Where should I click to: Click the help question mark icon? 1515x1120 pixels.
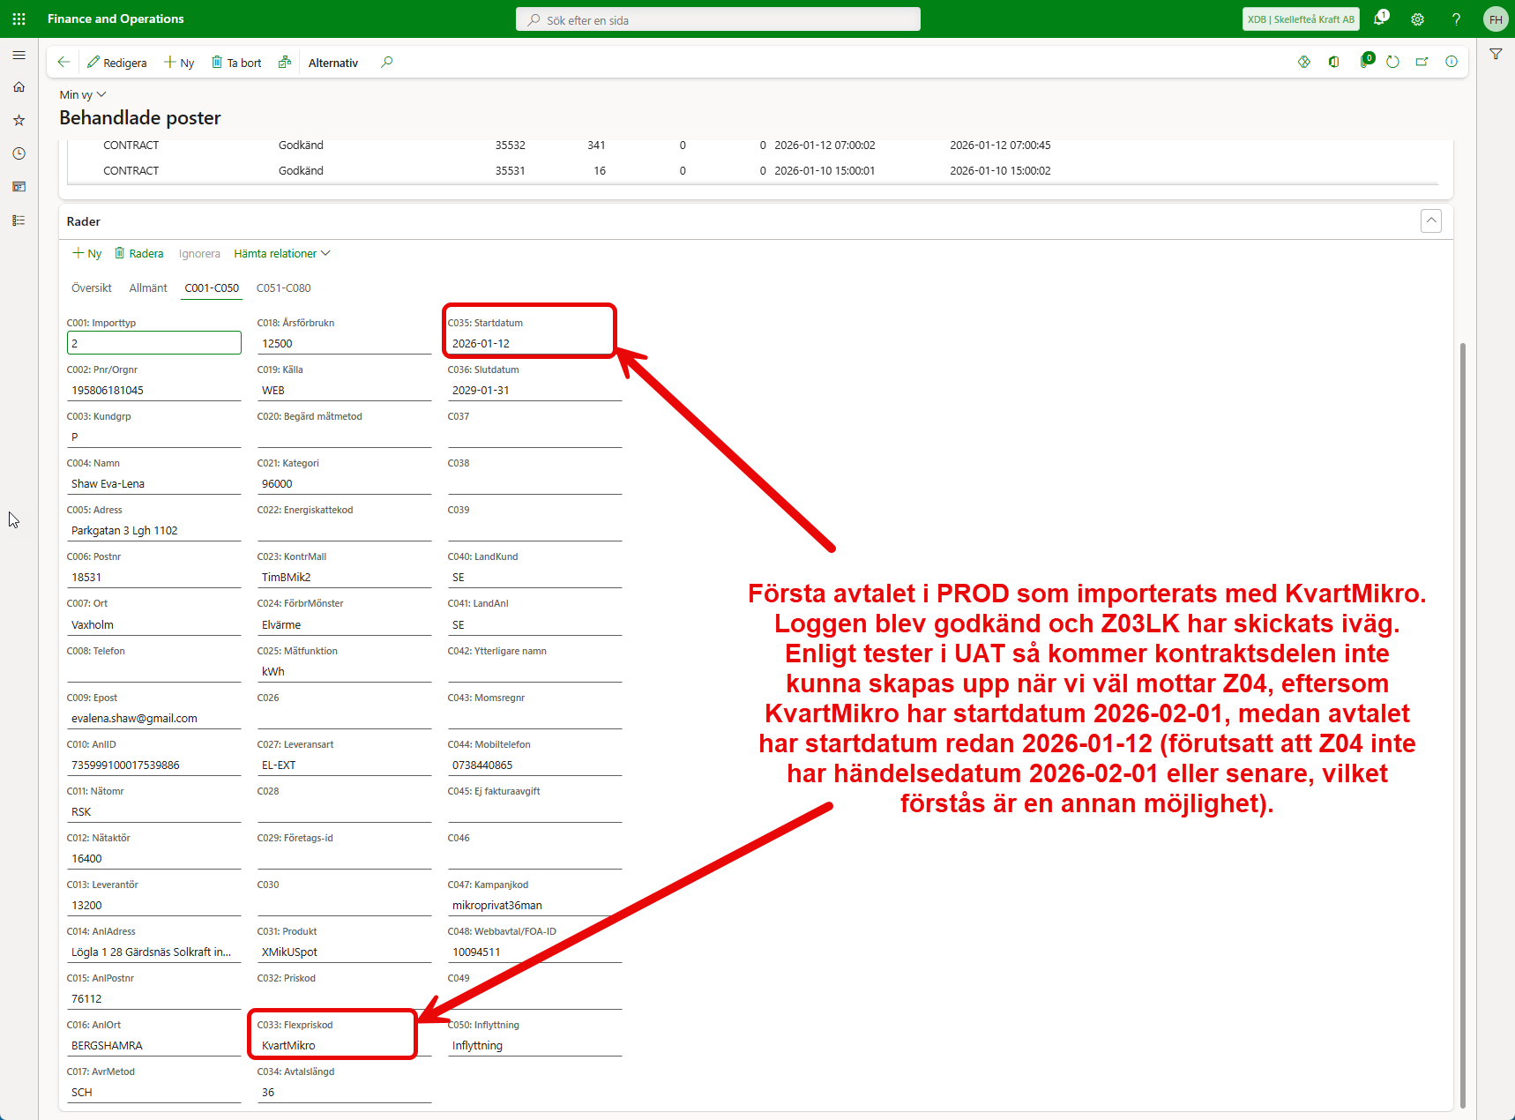pos(1456,19)
